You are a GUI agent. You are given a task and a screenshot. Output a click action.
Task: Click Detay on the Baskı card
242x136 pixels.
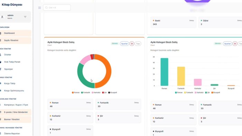pyautogui.click(x=192, y=20)
